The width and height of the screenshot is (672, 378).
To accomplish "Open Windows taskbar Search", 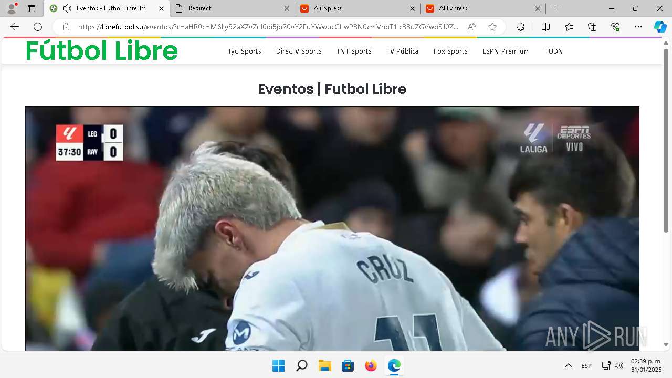I will pos(301,365).
